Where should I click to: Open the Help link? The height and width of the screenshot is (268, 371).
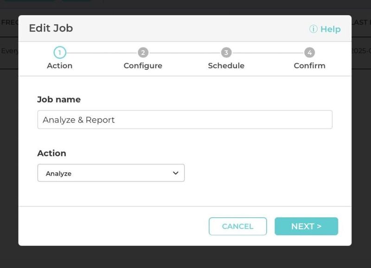331,29
